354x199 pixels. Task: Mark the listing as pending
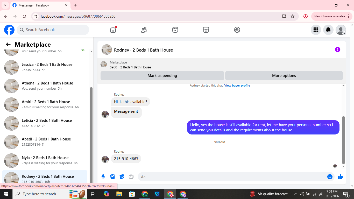pyautogui.click(x=162, y=76)
